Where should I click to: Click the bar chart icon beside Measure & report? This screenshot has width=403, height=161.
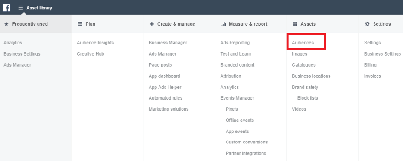[x=224, y=24]
